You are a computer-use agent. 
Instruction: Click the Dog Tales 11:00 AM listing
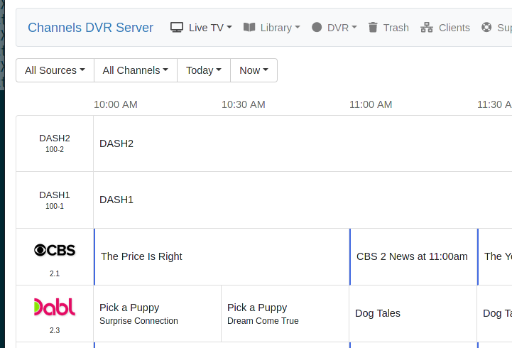pyautogui.click(x=378, y=313)
